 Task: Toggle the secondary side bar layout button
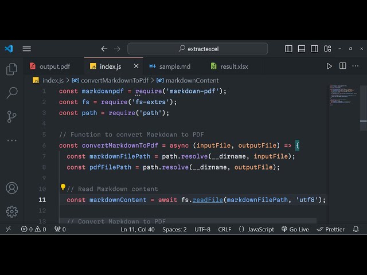314,49
